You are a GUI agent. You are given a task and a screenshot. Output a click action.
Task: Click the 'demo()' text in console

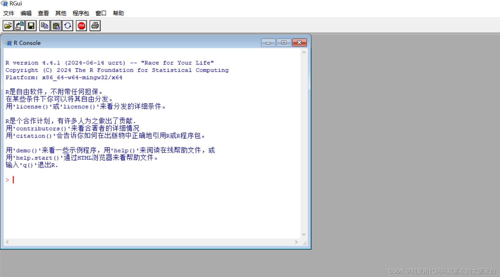27,150
